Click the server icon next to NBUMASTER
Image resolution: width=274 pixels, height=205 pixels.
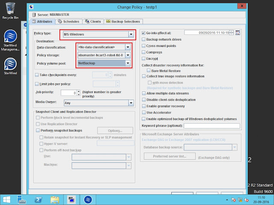[x=34, y=15]
